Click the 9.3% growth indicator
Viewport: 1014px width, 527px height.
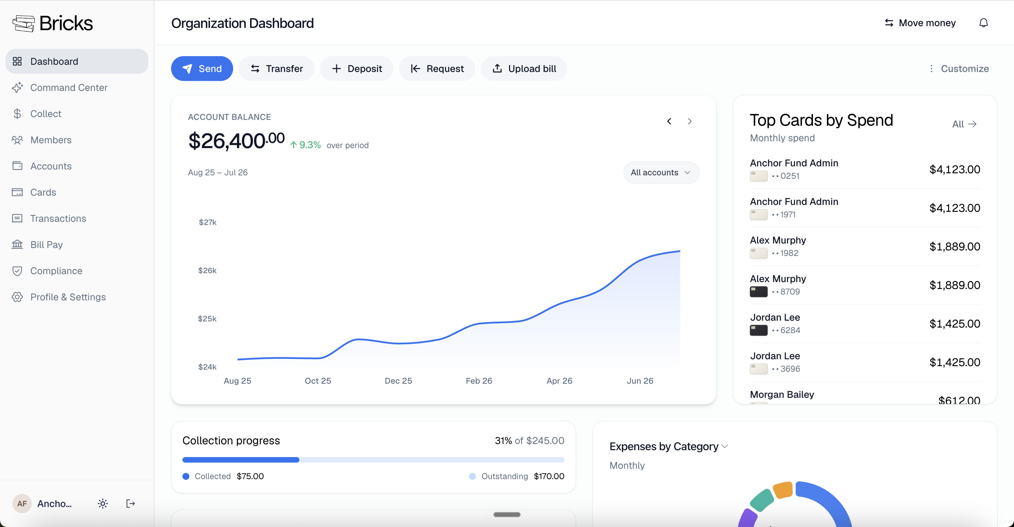point(306,145)
